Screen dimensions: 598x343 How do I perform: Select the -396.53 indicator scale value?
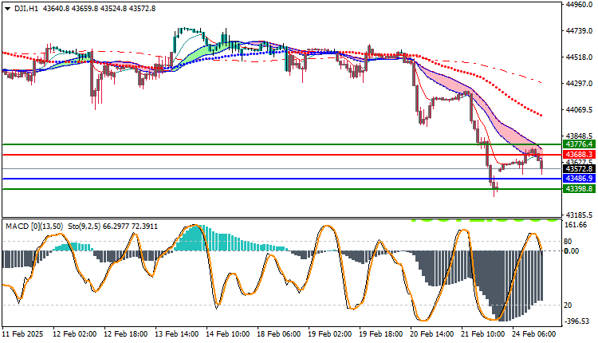tap(576, 321)
